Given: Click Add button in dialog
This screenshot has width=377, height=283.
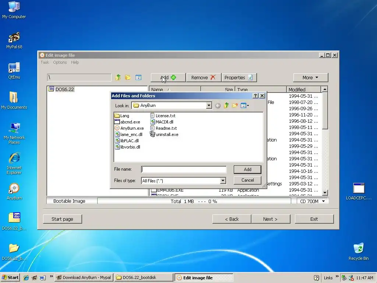Looking at the screenshot, I should pos(247,170).
